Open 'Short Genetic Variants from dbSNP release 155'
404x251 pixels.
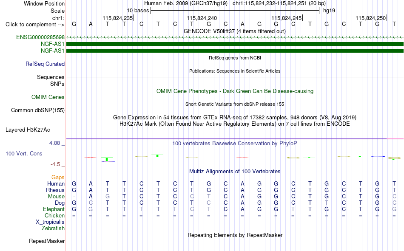(235, 104)
